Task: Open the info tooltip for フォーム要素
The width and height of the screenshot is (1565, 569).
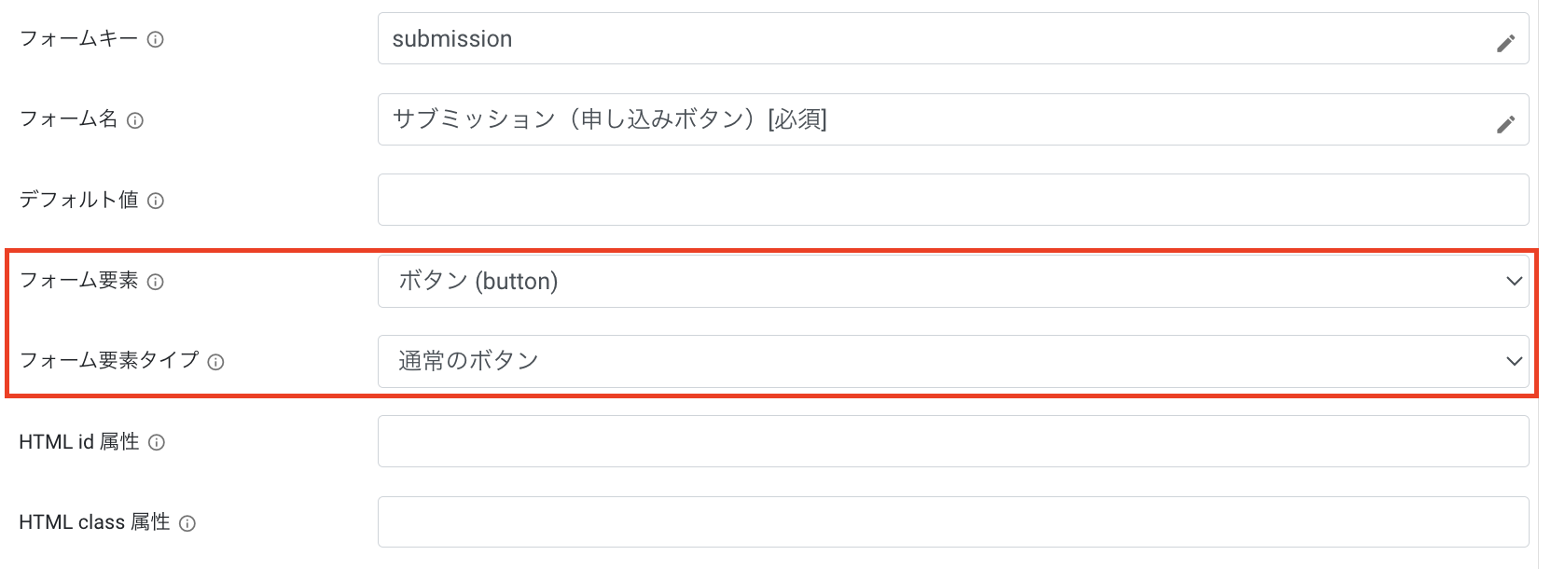Action: click(x=156, y=282)
